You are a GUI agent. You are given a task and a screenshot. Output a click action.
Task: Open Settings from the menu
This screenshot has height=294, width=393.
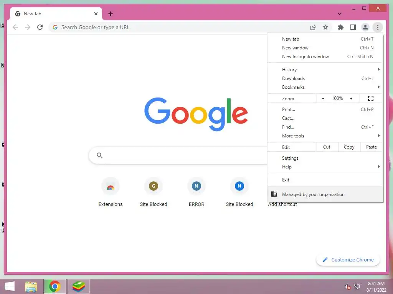coord(325,158)
